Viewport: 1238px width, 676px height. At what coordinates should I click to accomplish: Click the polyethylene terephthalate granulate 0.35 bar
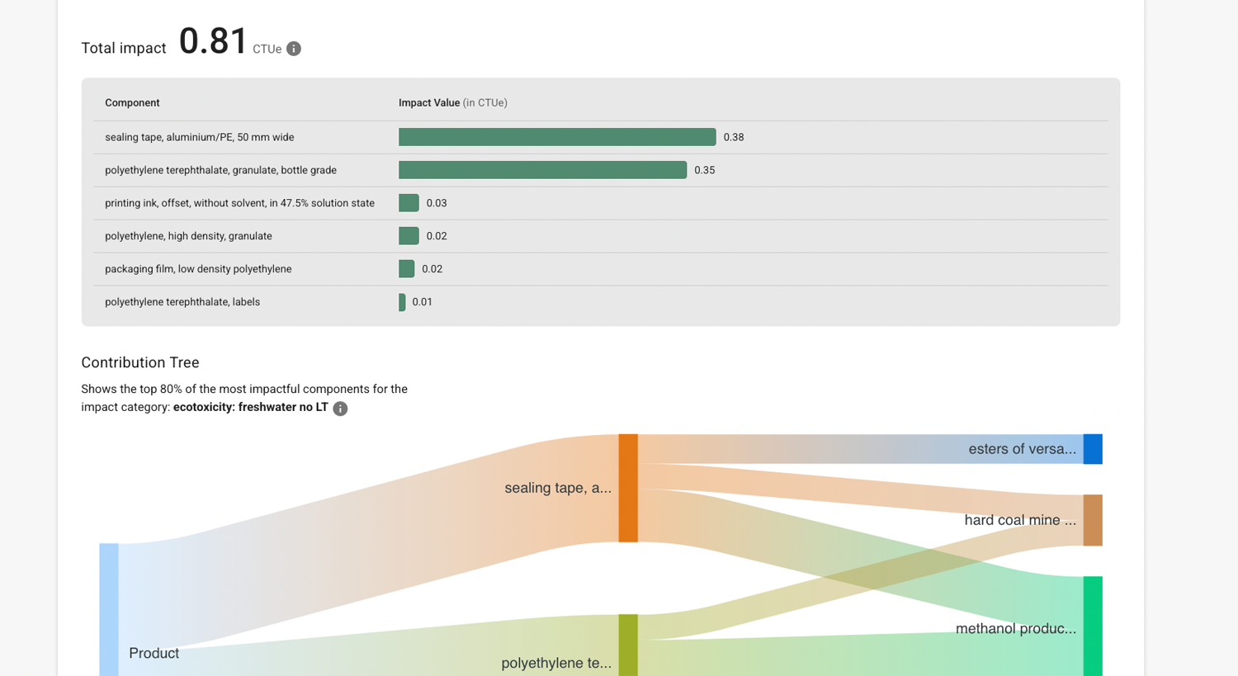click(x=542, y=170)
